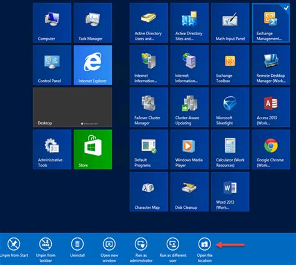296x265 pixels.
Task: Open Cluster-Aware Updating tile
Action: coord(189,107)
